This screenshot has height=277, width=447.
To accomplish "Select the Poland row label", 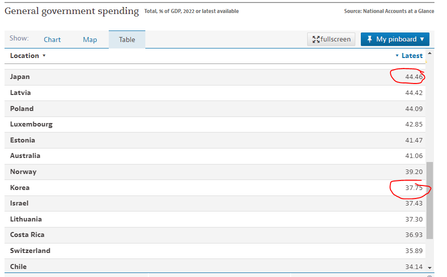I will click(x=22, y=108).
